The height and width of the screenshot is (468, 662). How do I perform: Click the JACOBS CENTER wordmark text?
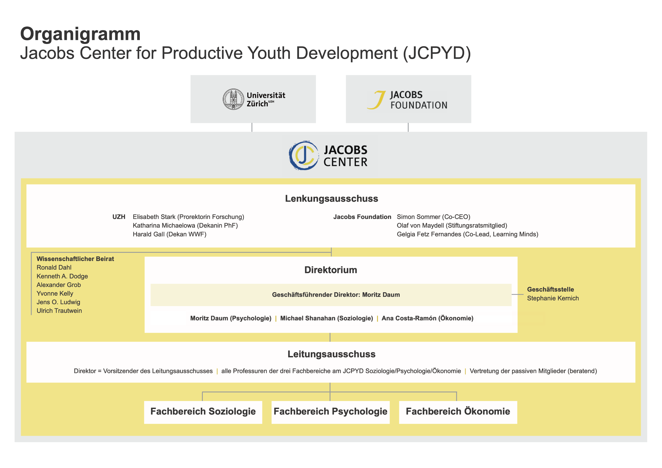(x=345, y=156)
